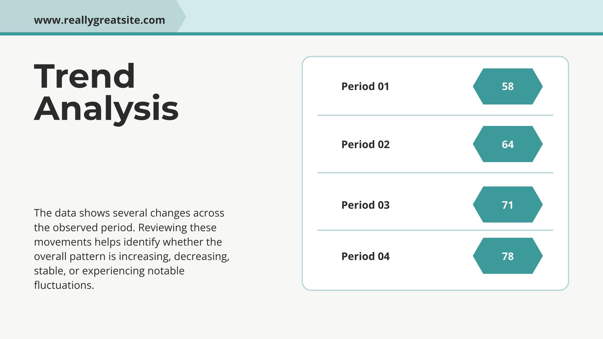
Task: Select the Period 01 label
Action: pyautogui.click(x=365, y=86)
